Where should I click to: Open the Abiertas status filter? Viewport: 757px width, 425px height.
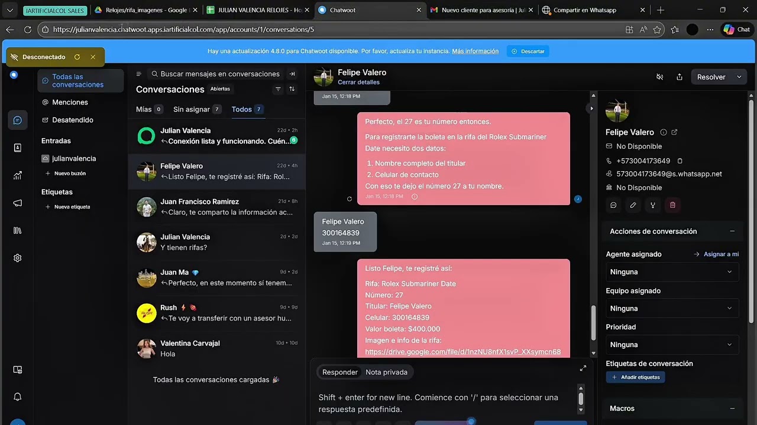[x=221, y=89]
